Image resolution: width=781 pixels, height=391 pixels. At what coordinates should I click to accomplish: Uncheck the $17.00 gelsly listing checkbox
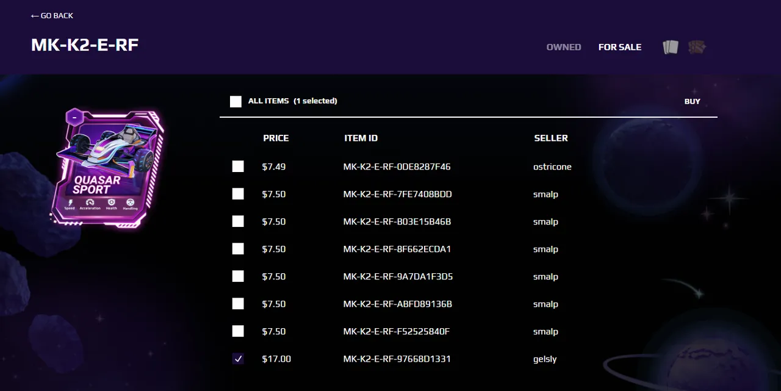(238, 359)
